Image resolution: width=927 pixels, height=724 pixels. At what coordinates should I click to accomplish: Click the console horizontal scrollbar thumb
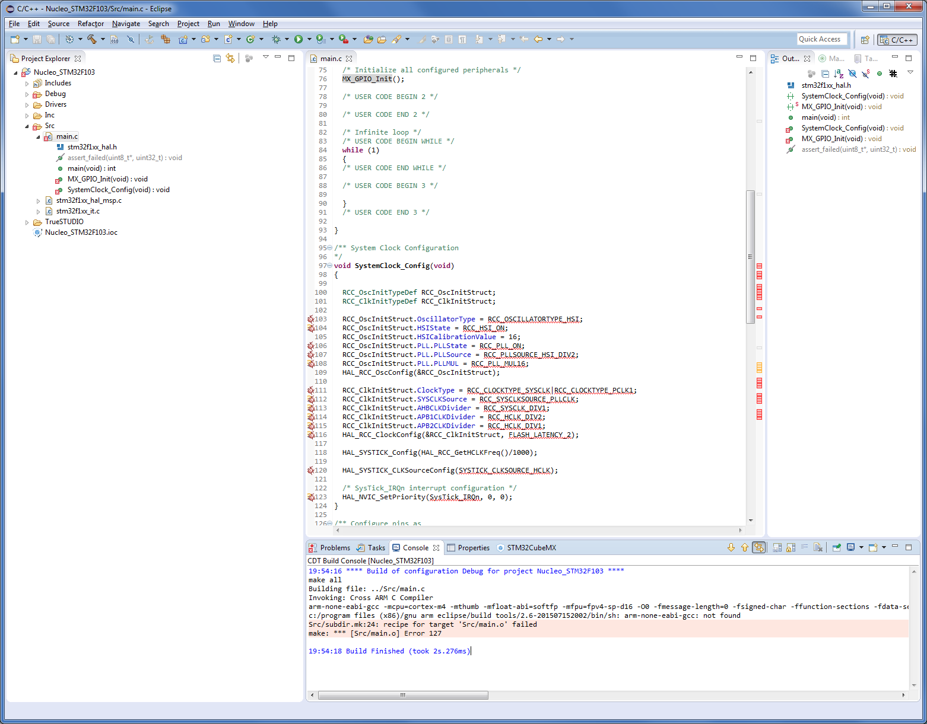(x=403, y=695)
